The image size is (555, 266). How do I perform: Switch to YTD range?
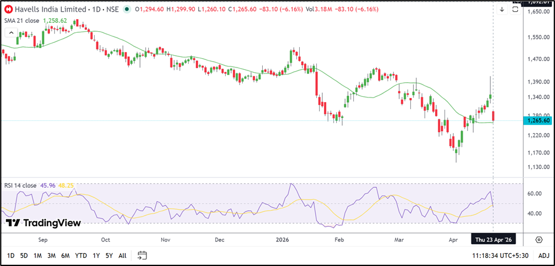coord(81,255)
